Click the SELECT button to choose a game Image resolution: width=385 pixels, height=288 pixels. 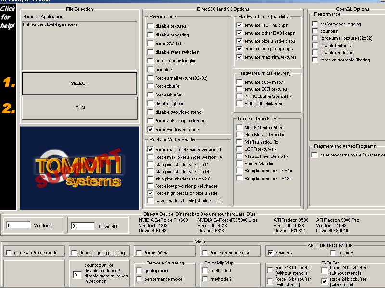[79, 83]
